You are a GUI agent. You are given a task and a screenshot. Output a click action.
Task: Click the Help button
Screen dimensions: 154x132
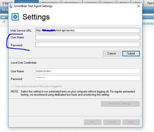point(131,122)
